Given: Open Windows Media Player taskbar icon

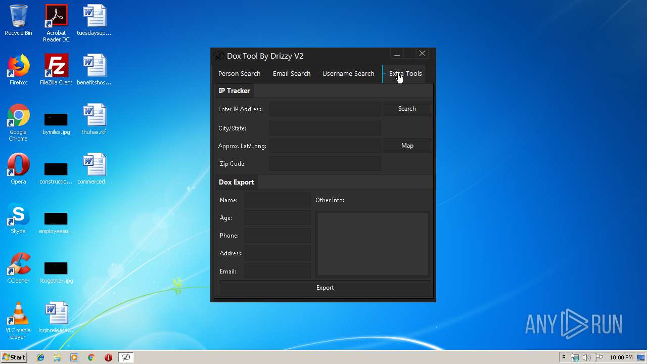Looking at the screenshot, I should point(74,357).
